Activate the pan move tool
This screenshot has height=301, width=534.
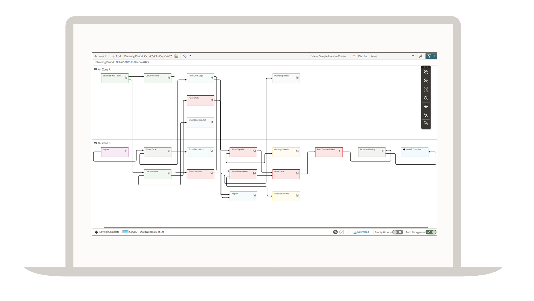(x=426, y=107)
